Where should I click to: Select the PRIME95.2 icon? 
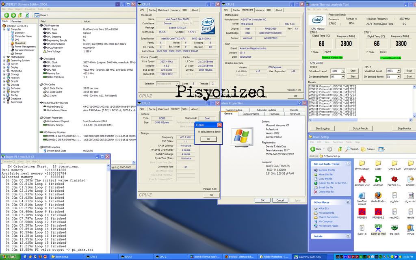378,212
